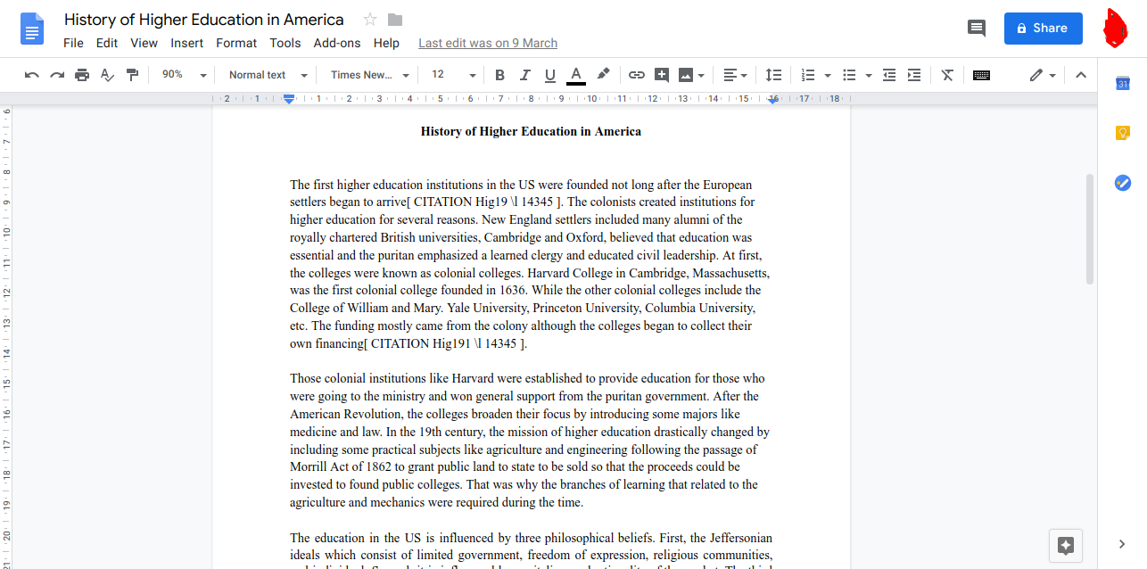The image size is (1147, 569).
Task: Open the text color picker
Action: click(576, 75)
